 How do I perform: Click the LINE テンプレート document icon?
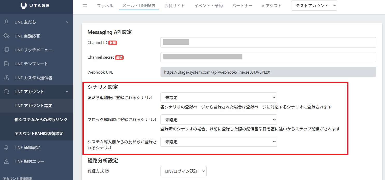pyautogui.click(x=7, y=64)
